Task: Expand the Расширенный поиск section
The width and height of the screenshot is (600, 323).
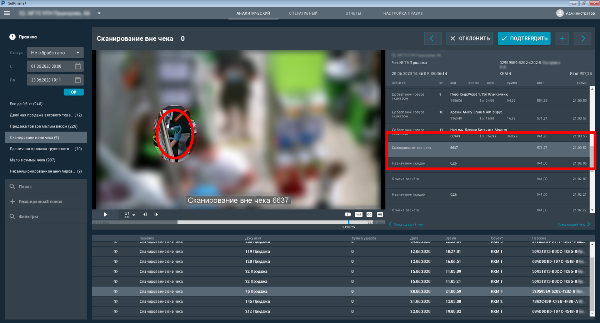Action: click(x=46, y=202)
